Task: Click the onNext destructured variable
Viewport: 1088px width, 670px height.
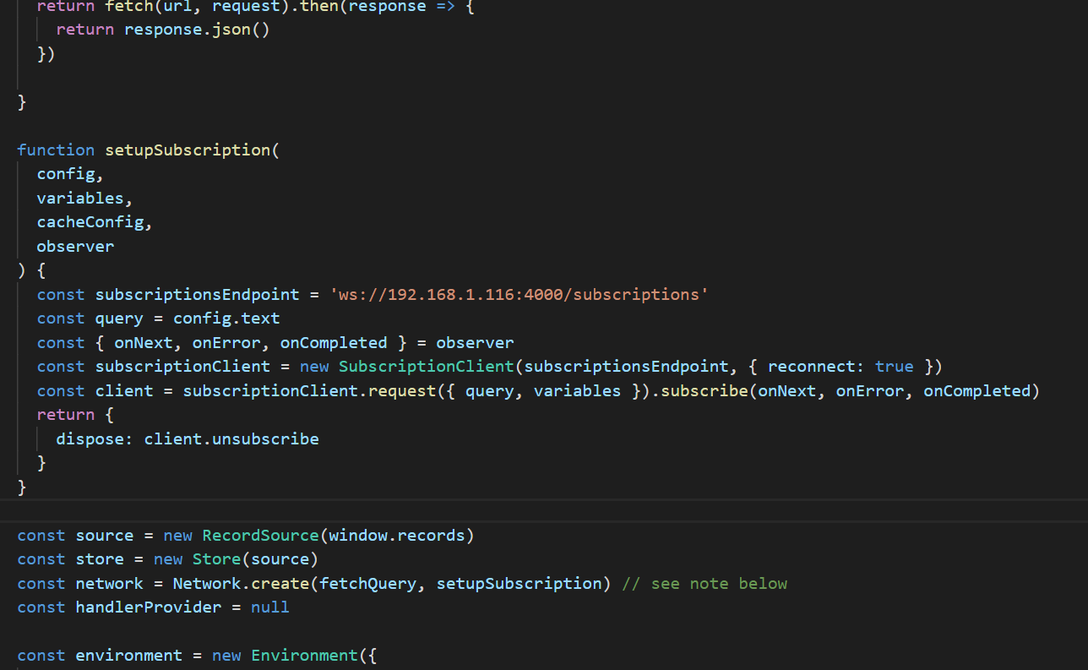Action: [x=143, y=342]
